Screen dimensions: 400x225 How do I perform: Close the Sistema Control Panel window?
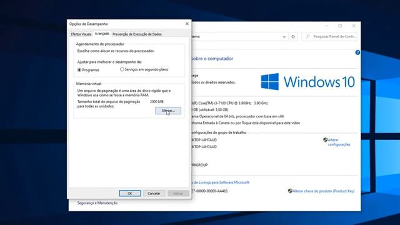pyautogui.click(x=354, y=26)
